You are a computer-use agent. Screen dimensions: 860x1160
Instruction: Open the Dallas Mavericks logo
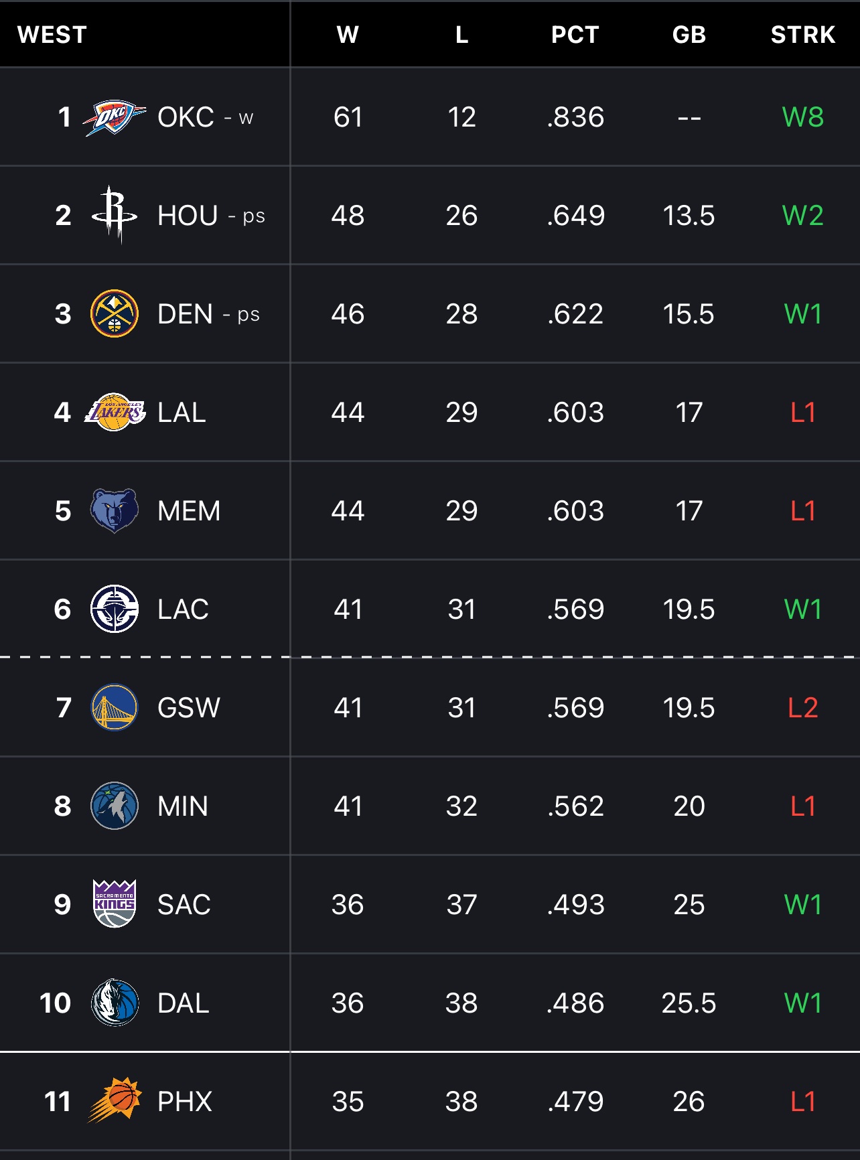pyautogui.click(x=115, y=1003)
